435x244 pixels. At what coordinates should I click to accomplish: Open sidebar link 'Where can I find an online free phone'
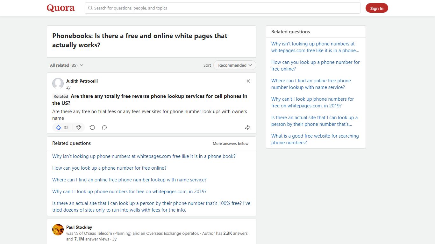(x=311, y=84)
